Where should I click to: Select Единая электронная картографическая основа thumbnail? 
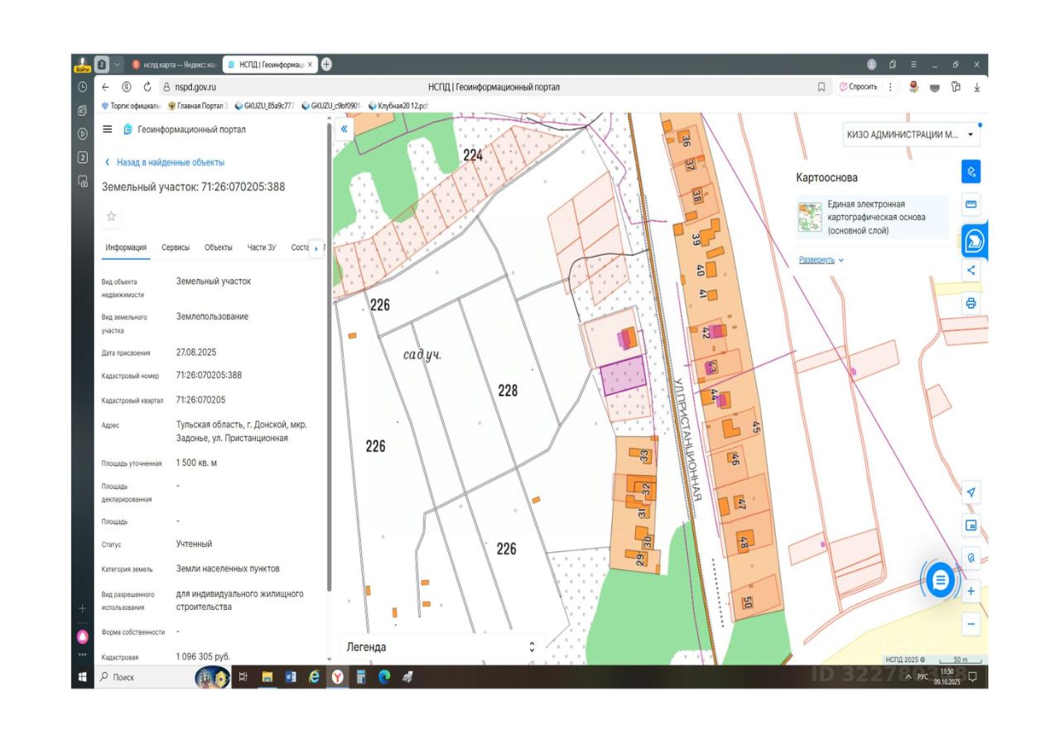809,217
